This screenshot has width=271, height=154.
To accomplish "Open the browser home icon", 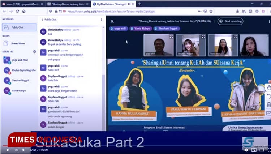I will [x=24, y=12].
